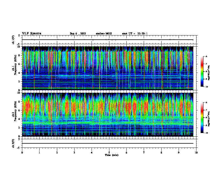This screenshot has width=221, height=171.
Task: Click the time axis tick label "7"
Action: [x=144, y=153]
